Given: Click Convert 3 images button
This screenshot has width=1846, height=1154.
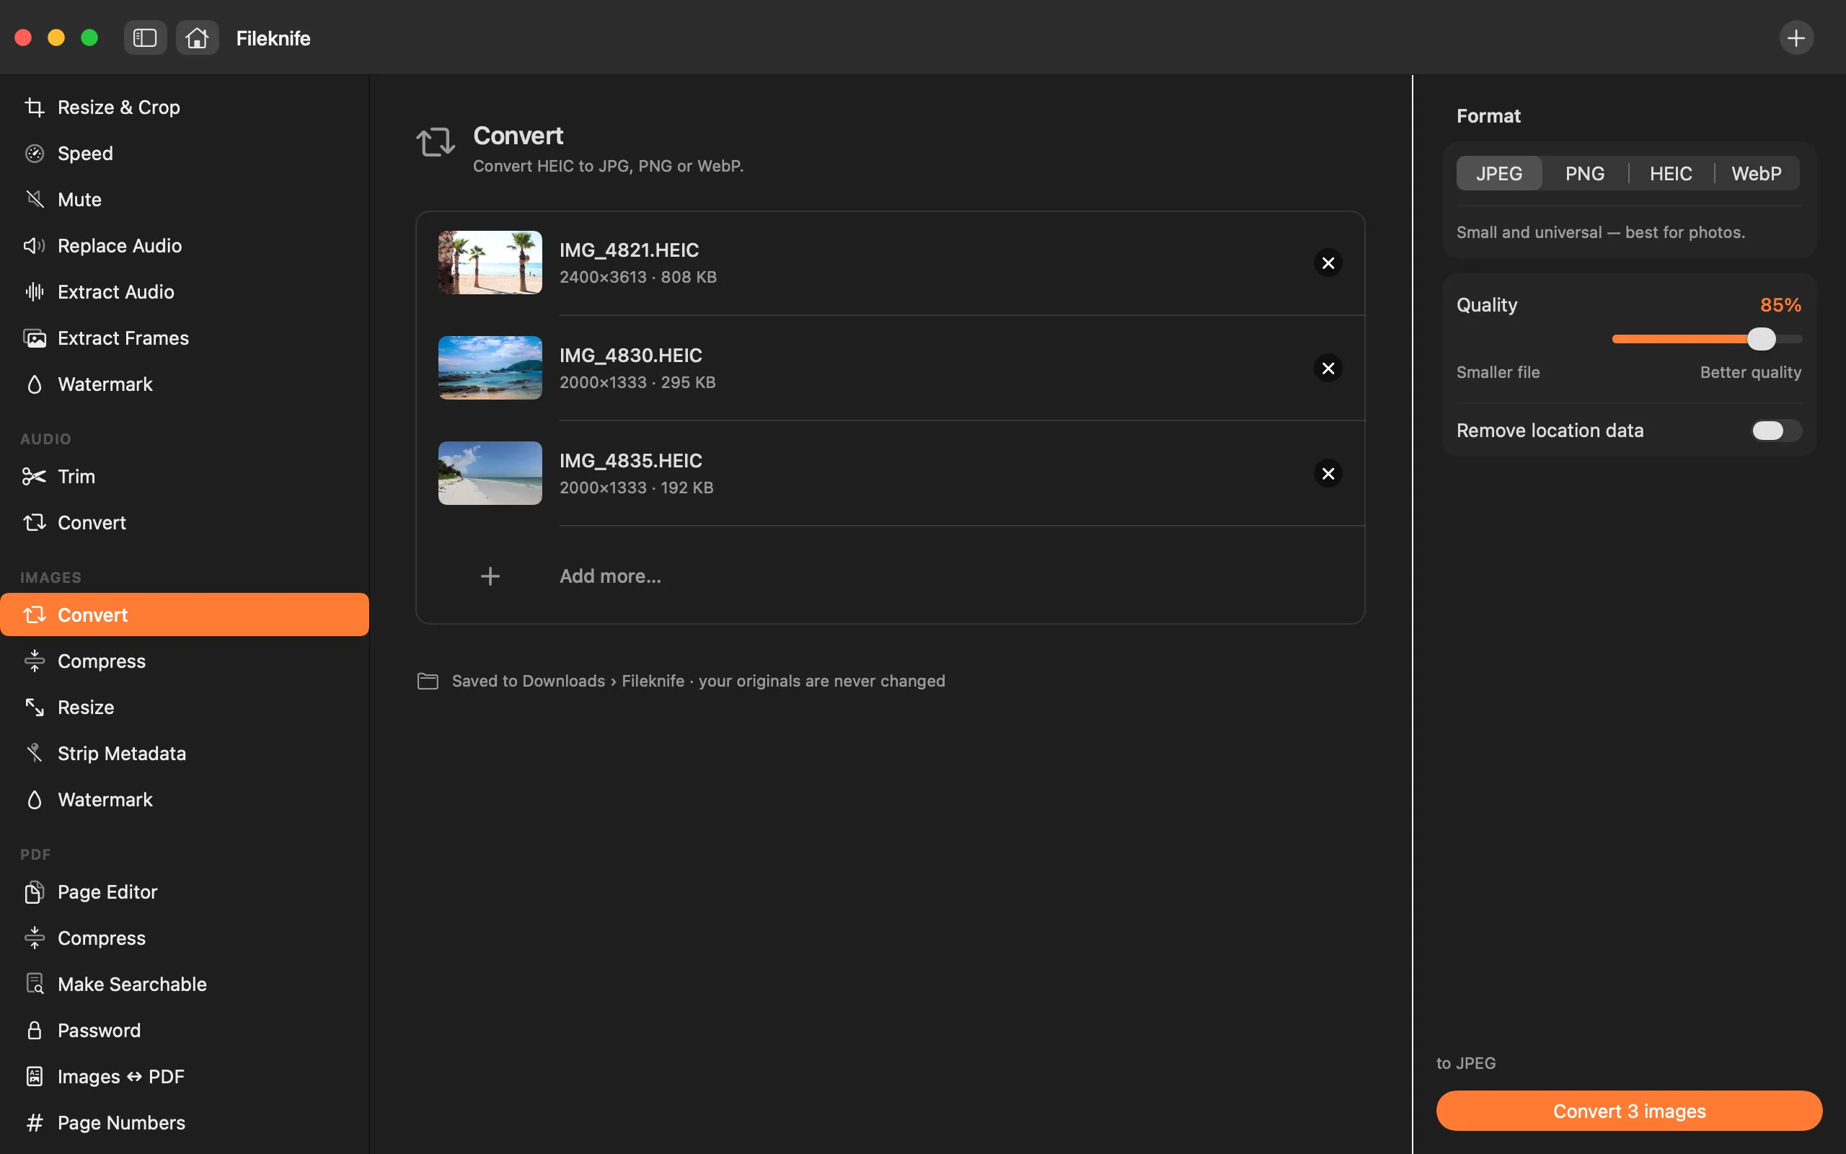Looking at the screenshot, I should (x=1629, y=1111).
